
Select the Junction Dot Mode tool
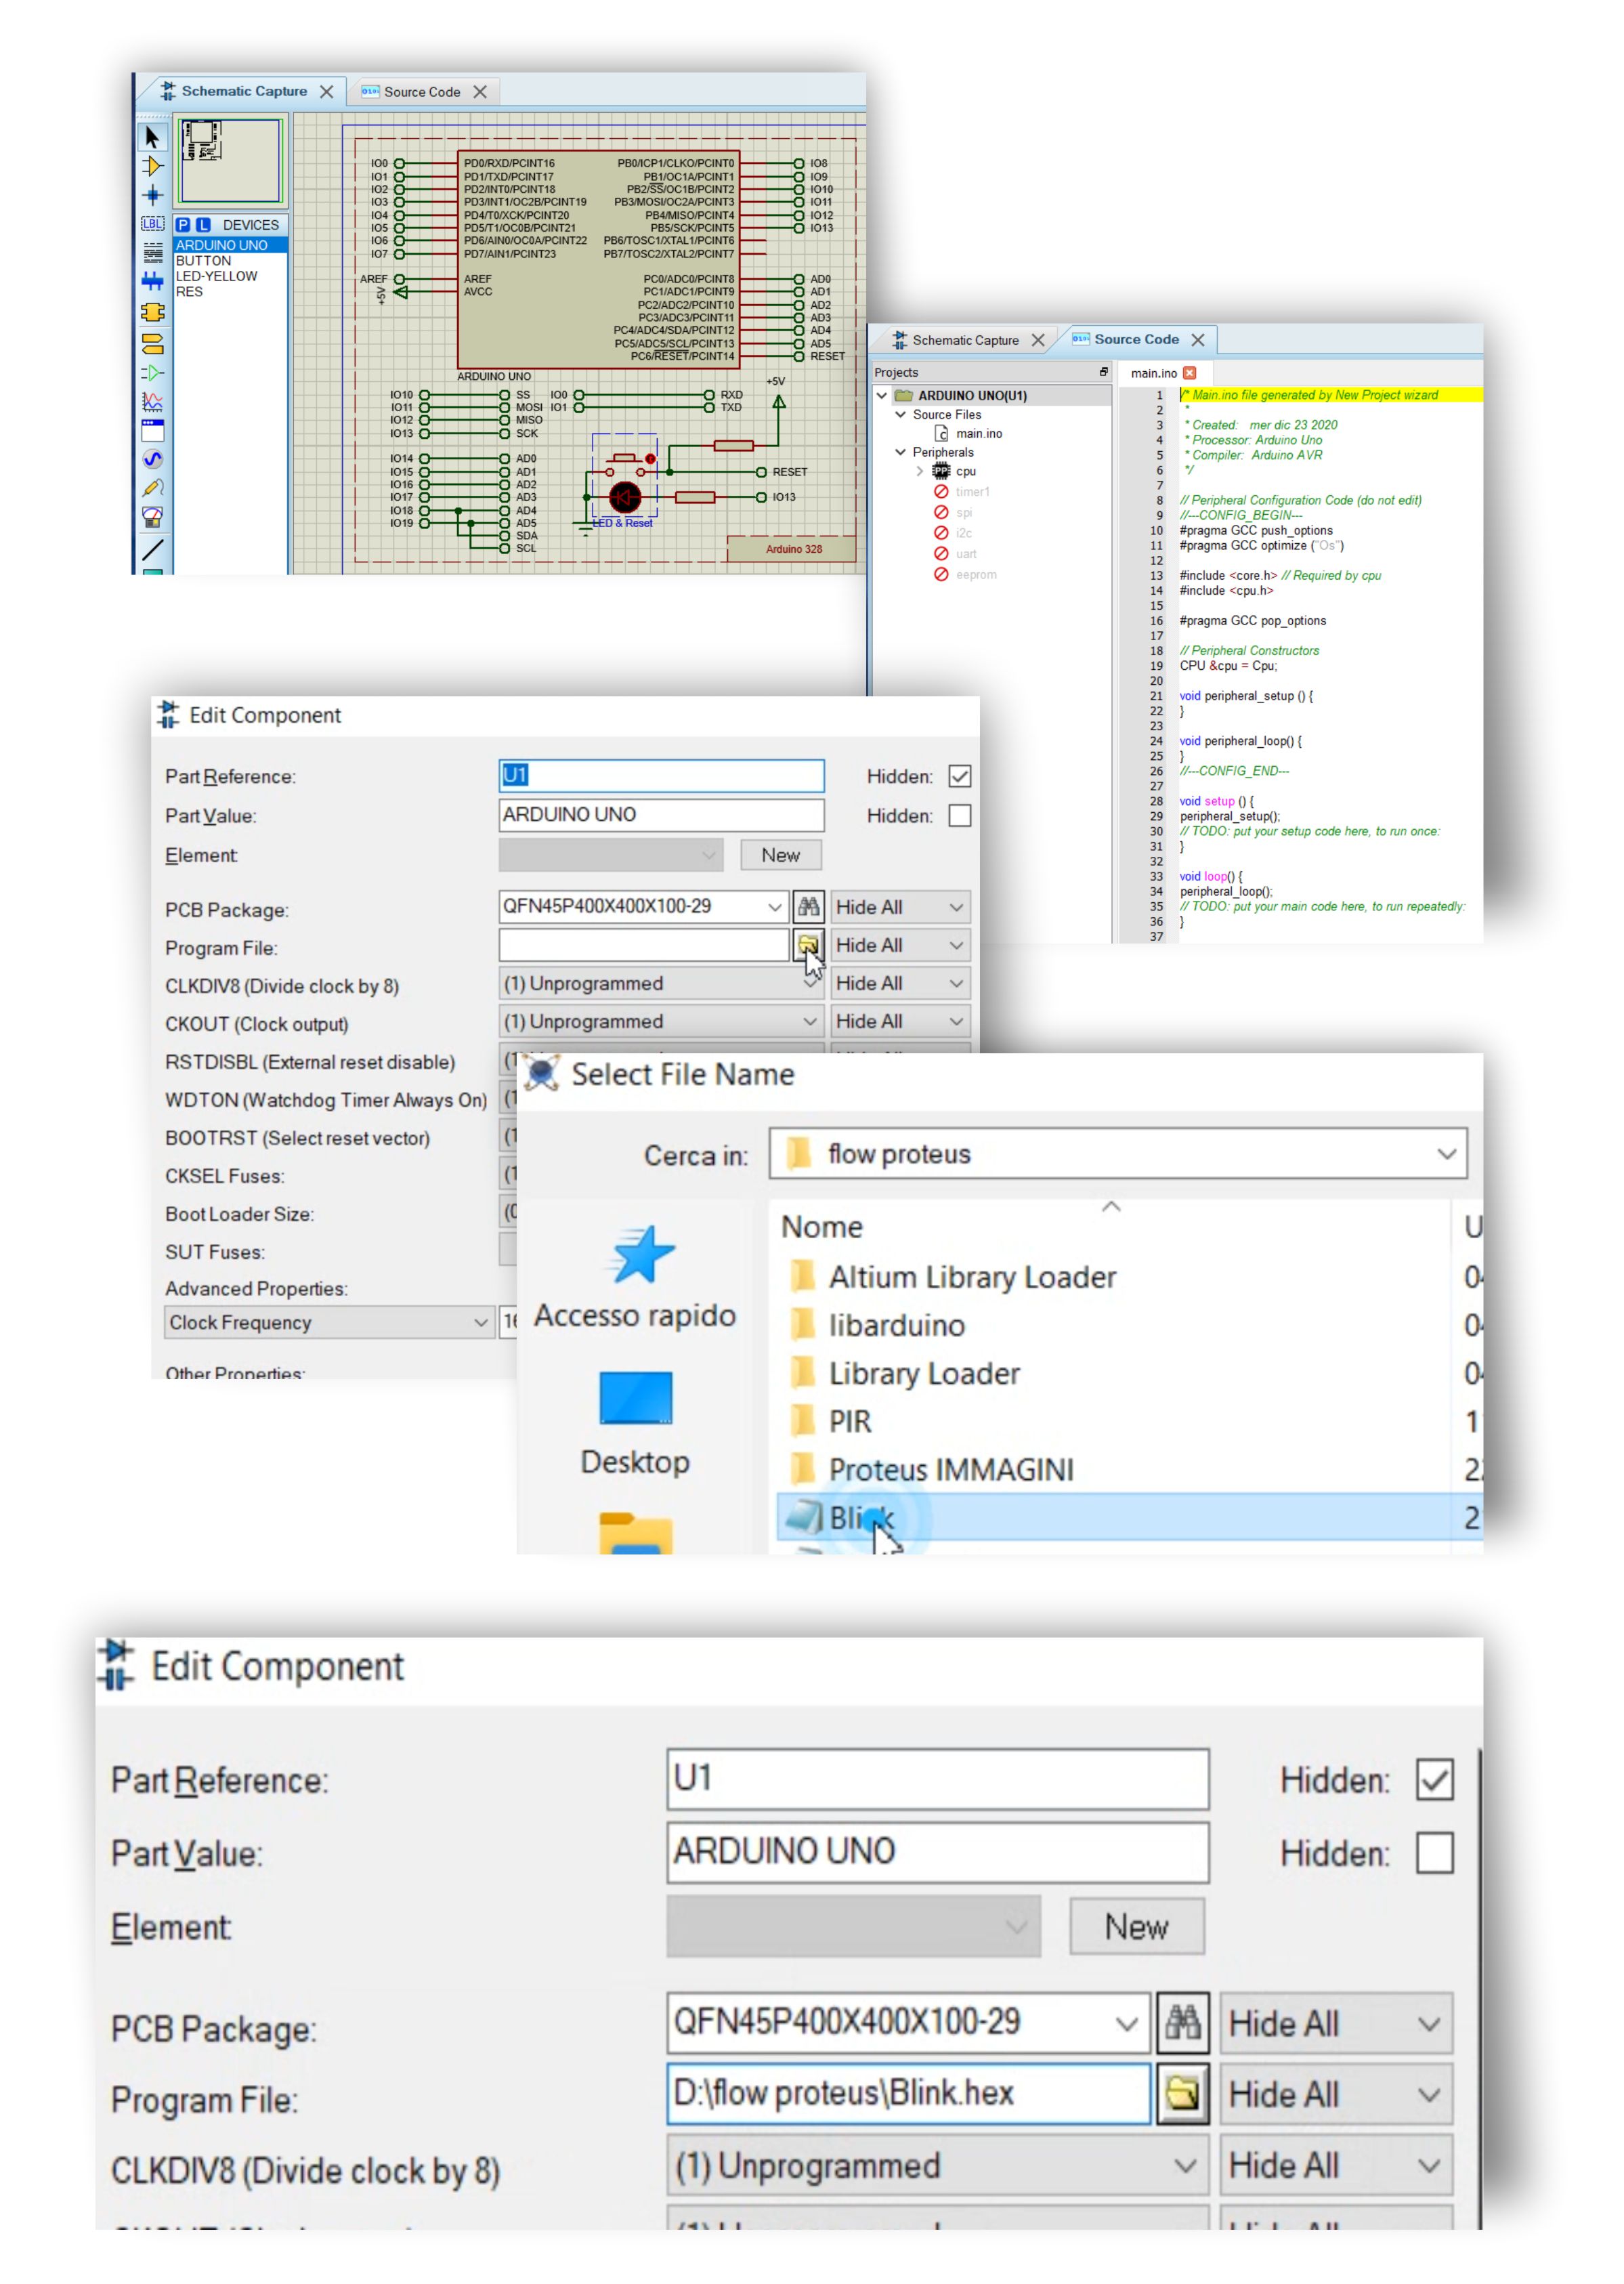pos(152,195)
